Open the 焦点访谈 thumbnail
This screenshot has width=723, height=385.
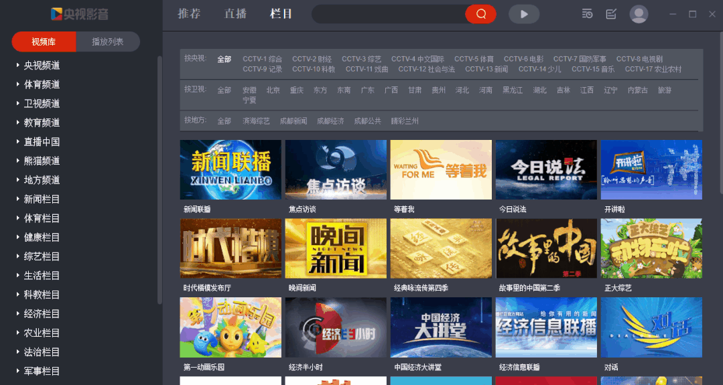tap(336, 169)
